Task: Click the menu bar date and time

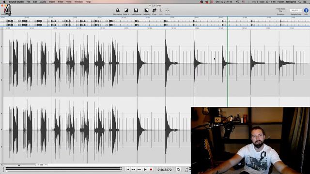Action: [264, 2]
